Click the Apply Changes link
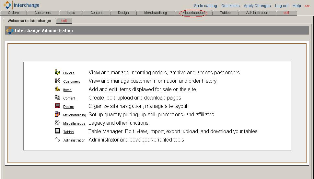Image resolution: width=314 pixels, height=179 pixels. (x=257, y=6)
